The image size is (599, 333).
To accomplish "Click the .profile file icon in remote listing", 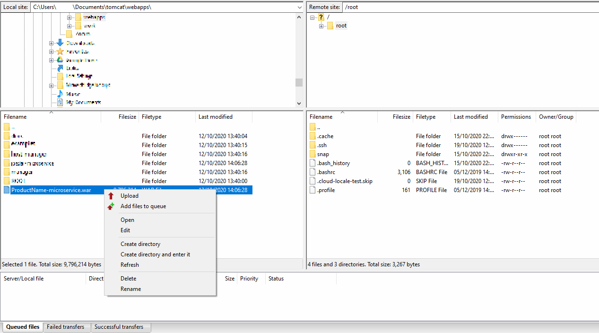I will [312, 190].
